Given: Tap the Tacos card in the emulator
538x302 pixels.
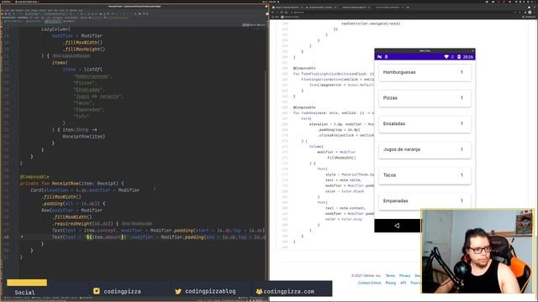Looking at the screenshot, I should coord(425,175).
